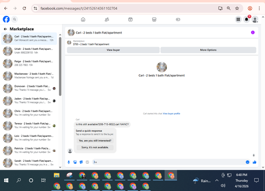This screenshot has height=191, width=265.
Task: Attach a photo using the image icon
Action: click(75, 162)
